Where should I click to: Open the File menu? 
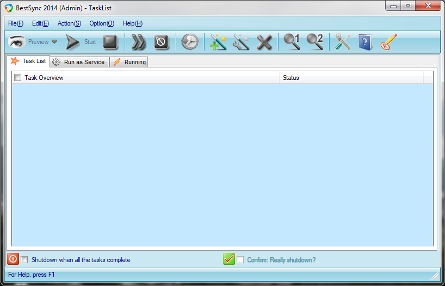16,23
